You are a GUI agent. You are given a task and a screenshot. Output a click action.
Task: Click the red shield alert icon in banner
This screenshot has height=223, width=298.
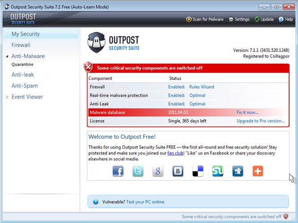[88, 67]
